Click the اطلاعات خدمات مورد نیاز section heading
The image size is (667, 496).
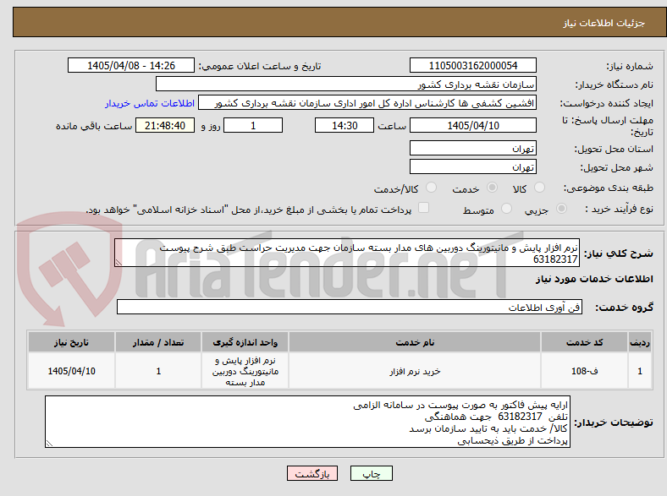coord(594,279)
